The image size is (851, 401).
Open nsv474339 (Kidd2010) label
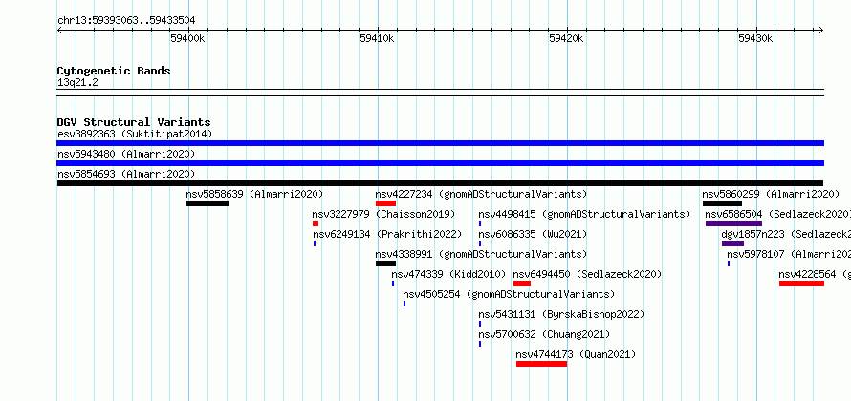448,274
